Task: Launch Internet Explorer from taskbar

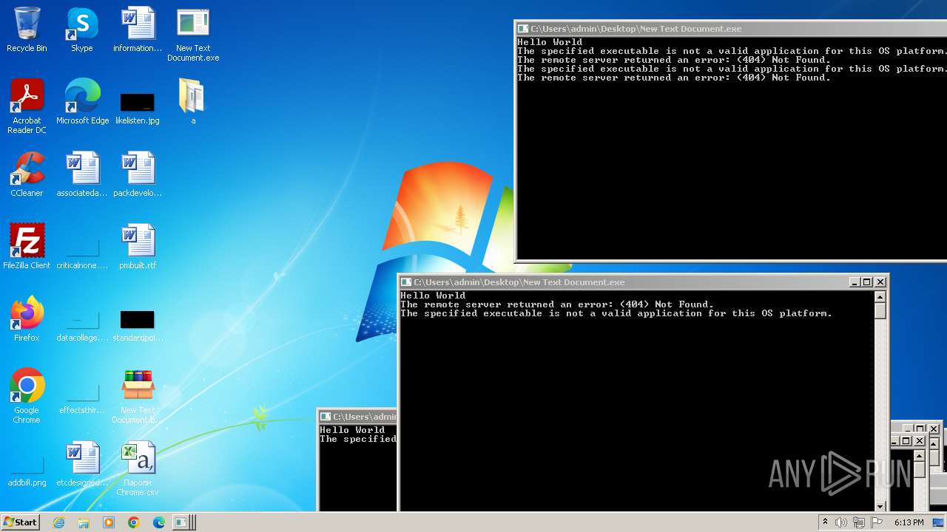Action: pos(58,522)
